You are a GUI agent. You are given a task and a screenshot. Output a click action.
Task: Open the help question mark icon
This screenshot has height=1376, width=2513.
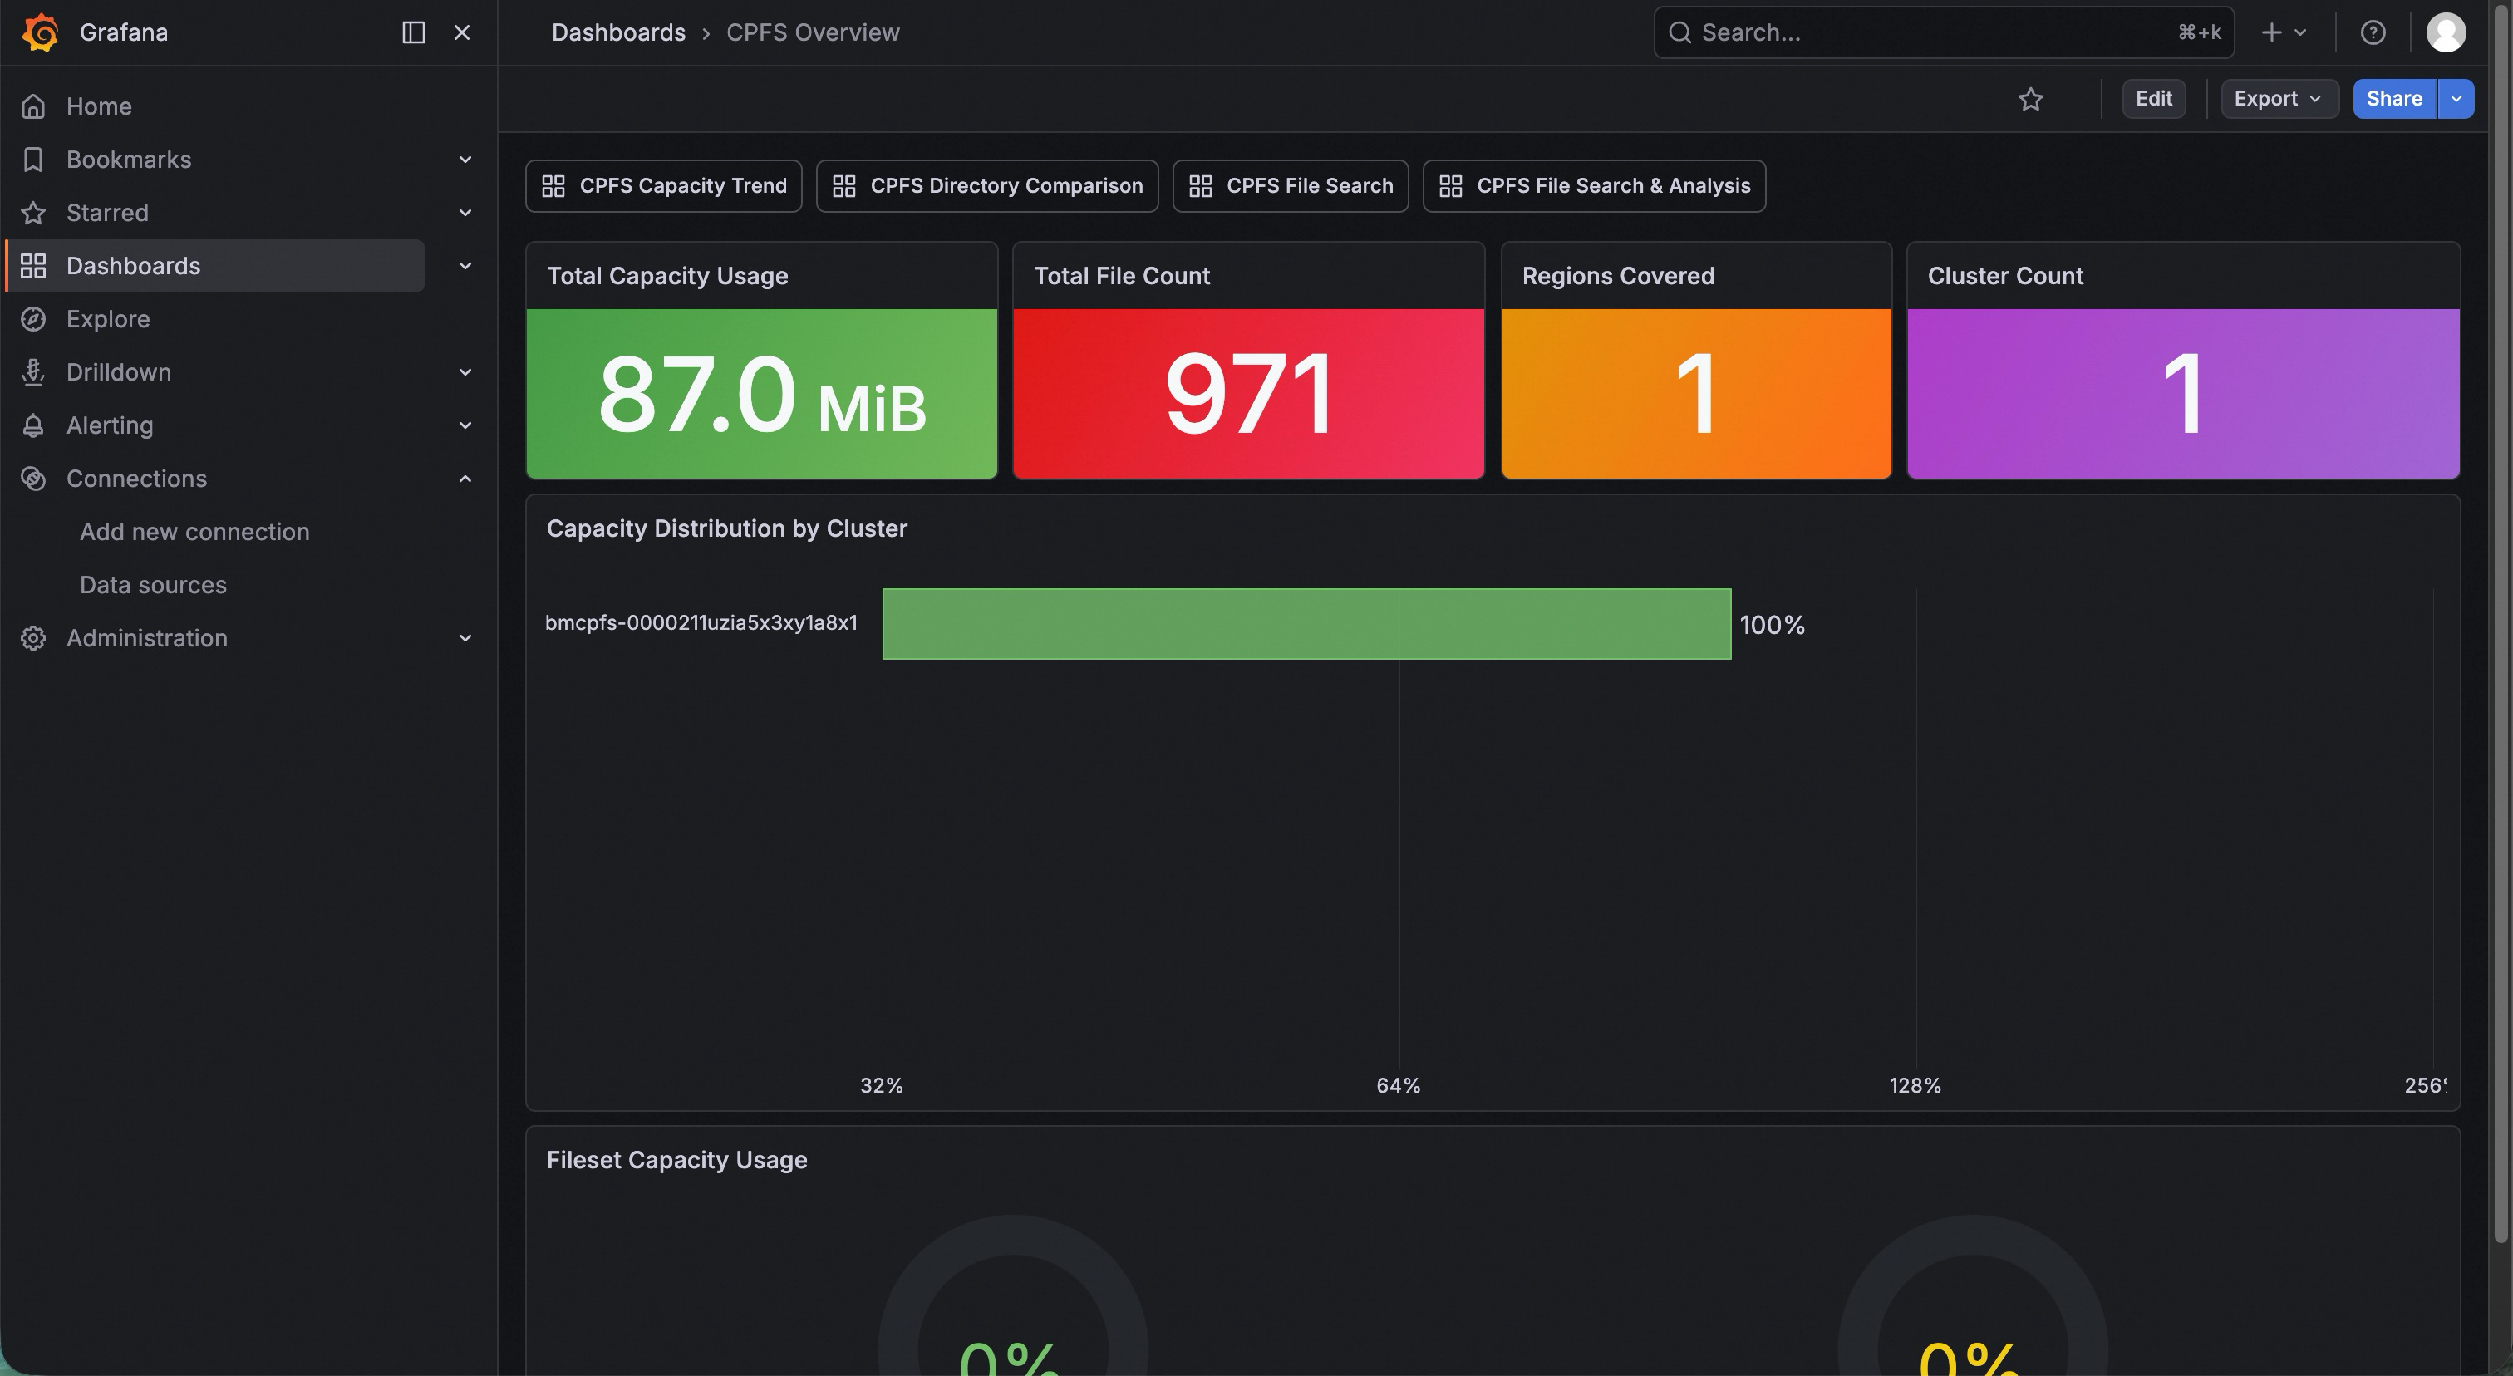2373,32
